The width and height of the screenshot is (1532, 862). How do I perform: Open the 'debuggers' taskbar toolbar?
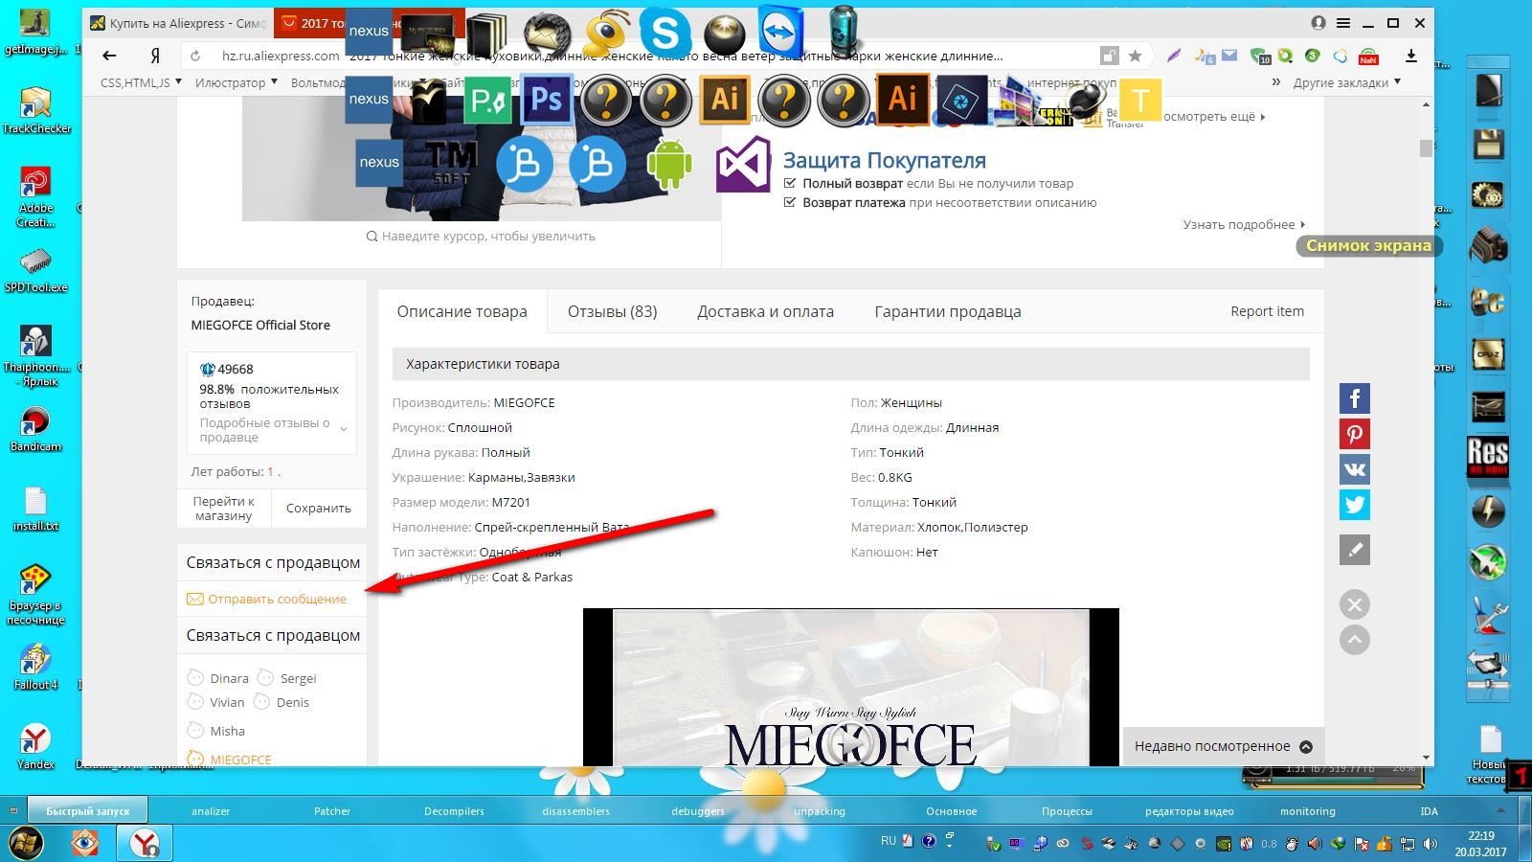(698, 811)
